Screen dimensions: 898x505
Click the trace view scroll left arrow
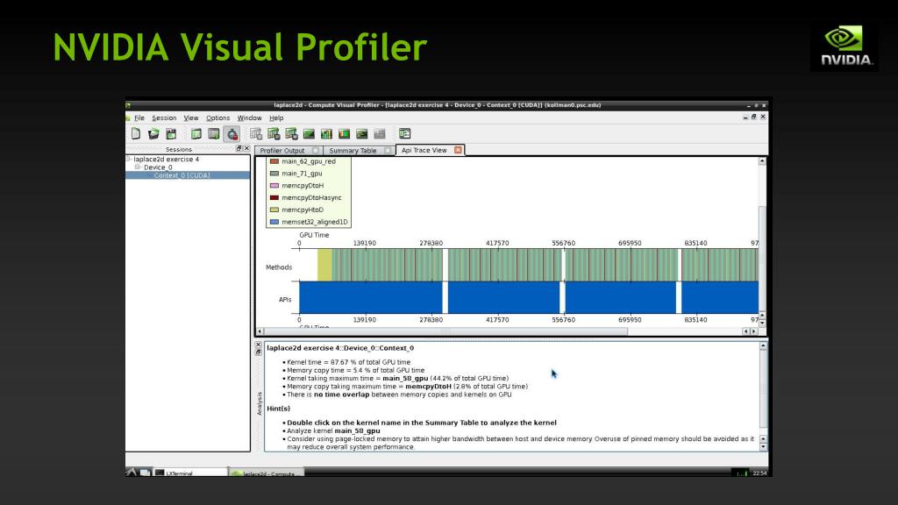(x=260, y=331)
